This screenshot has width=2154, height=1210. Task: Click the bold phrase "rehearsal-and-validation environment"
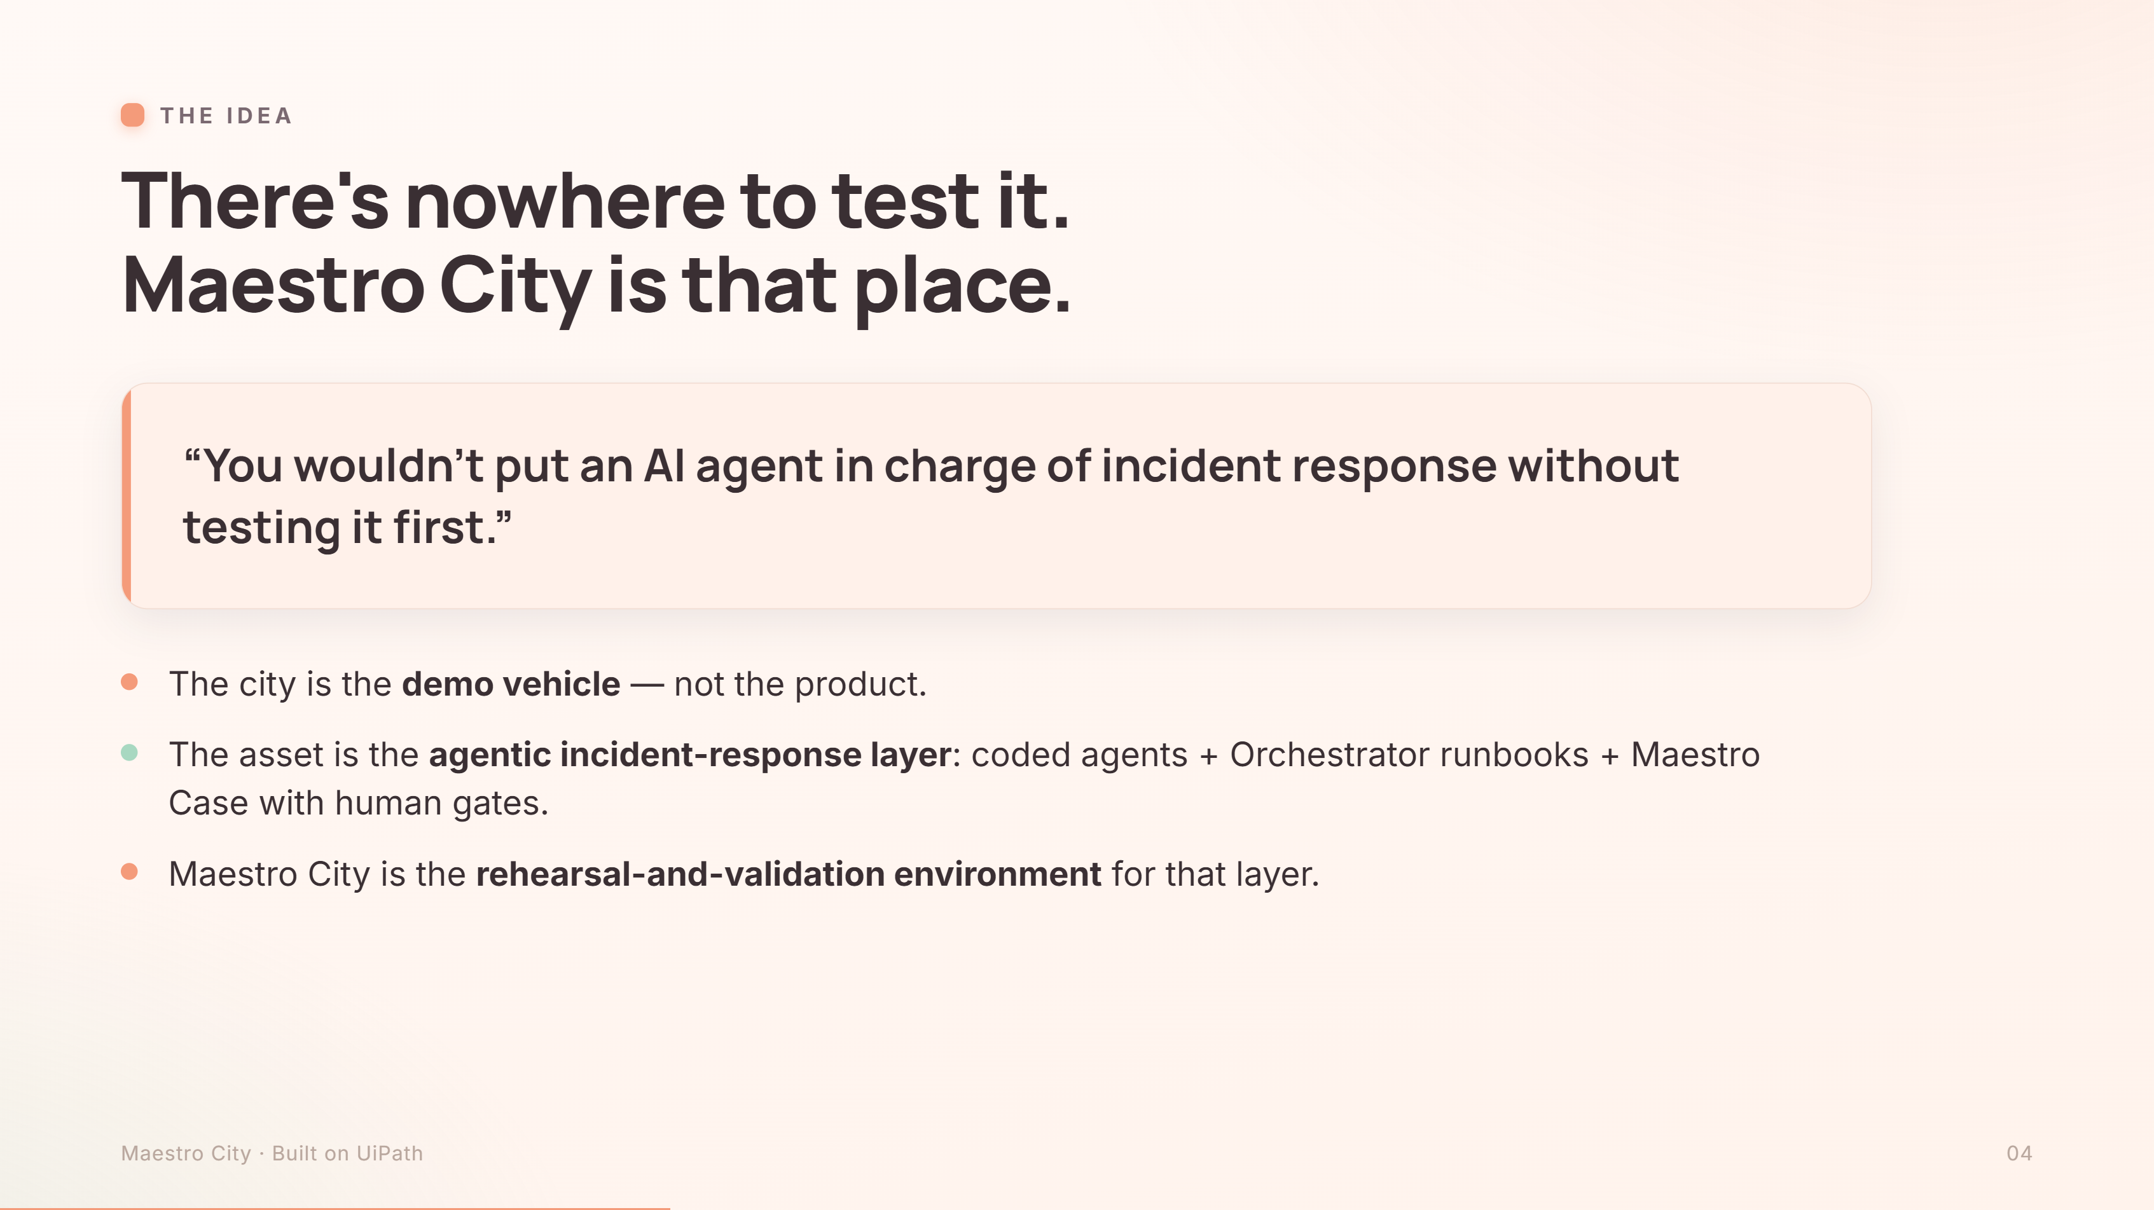click(x=789, y=874)
